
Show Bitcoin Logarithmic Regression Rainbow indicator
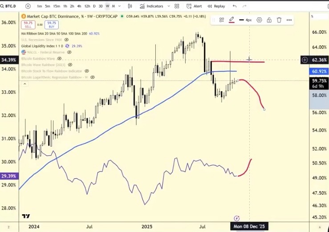click(92, 77)
